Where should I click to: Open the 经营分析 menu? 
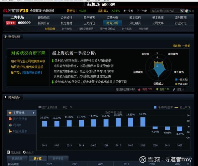[112, 18]
